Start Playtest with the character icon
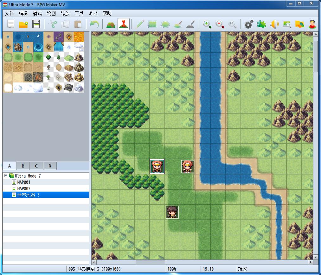 pyautogui.click(x=312, y=24)
